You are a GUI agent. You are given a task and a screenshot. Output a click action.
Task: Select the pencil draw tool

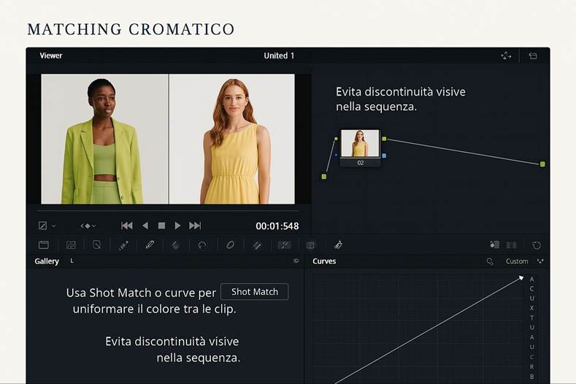[x=150, y=245]
